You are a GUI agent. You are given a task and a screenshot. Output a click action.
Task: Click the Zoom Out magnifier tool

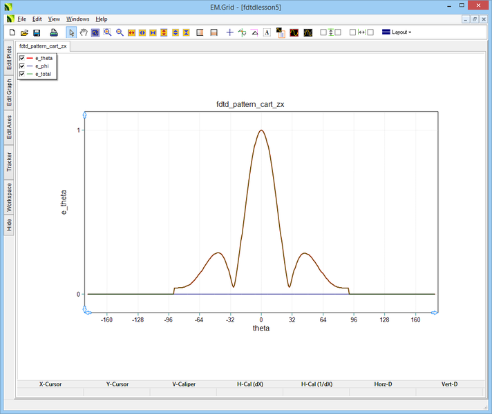120,32
